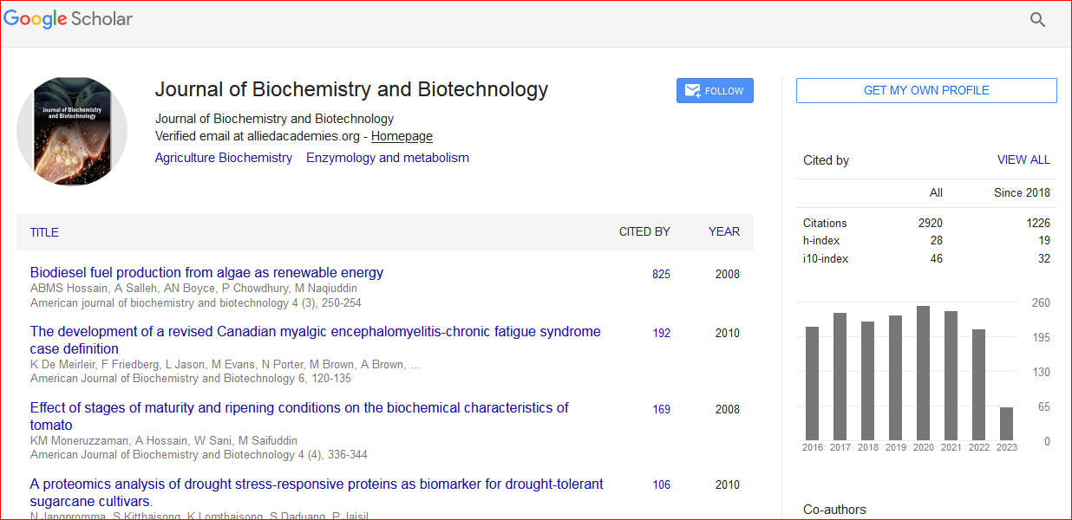Select Enzymology and metabolism tag
Viewport: 1072px width, 520px height.
(387, 158)
